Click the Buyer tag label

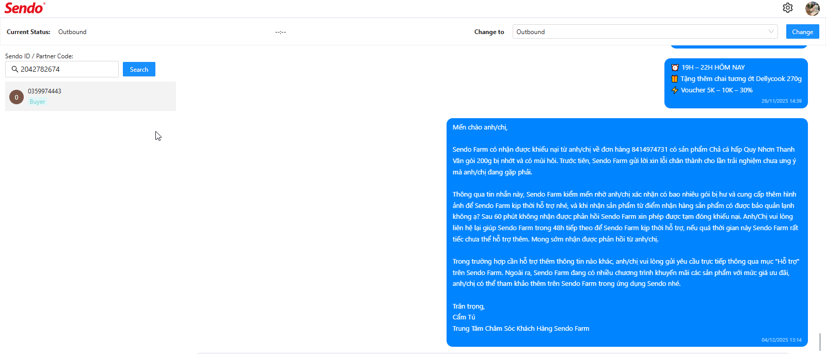click(x=37, y=102)
